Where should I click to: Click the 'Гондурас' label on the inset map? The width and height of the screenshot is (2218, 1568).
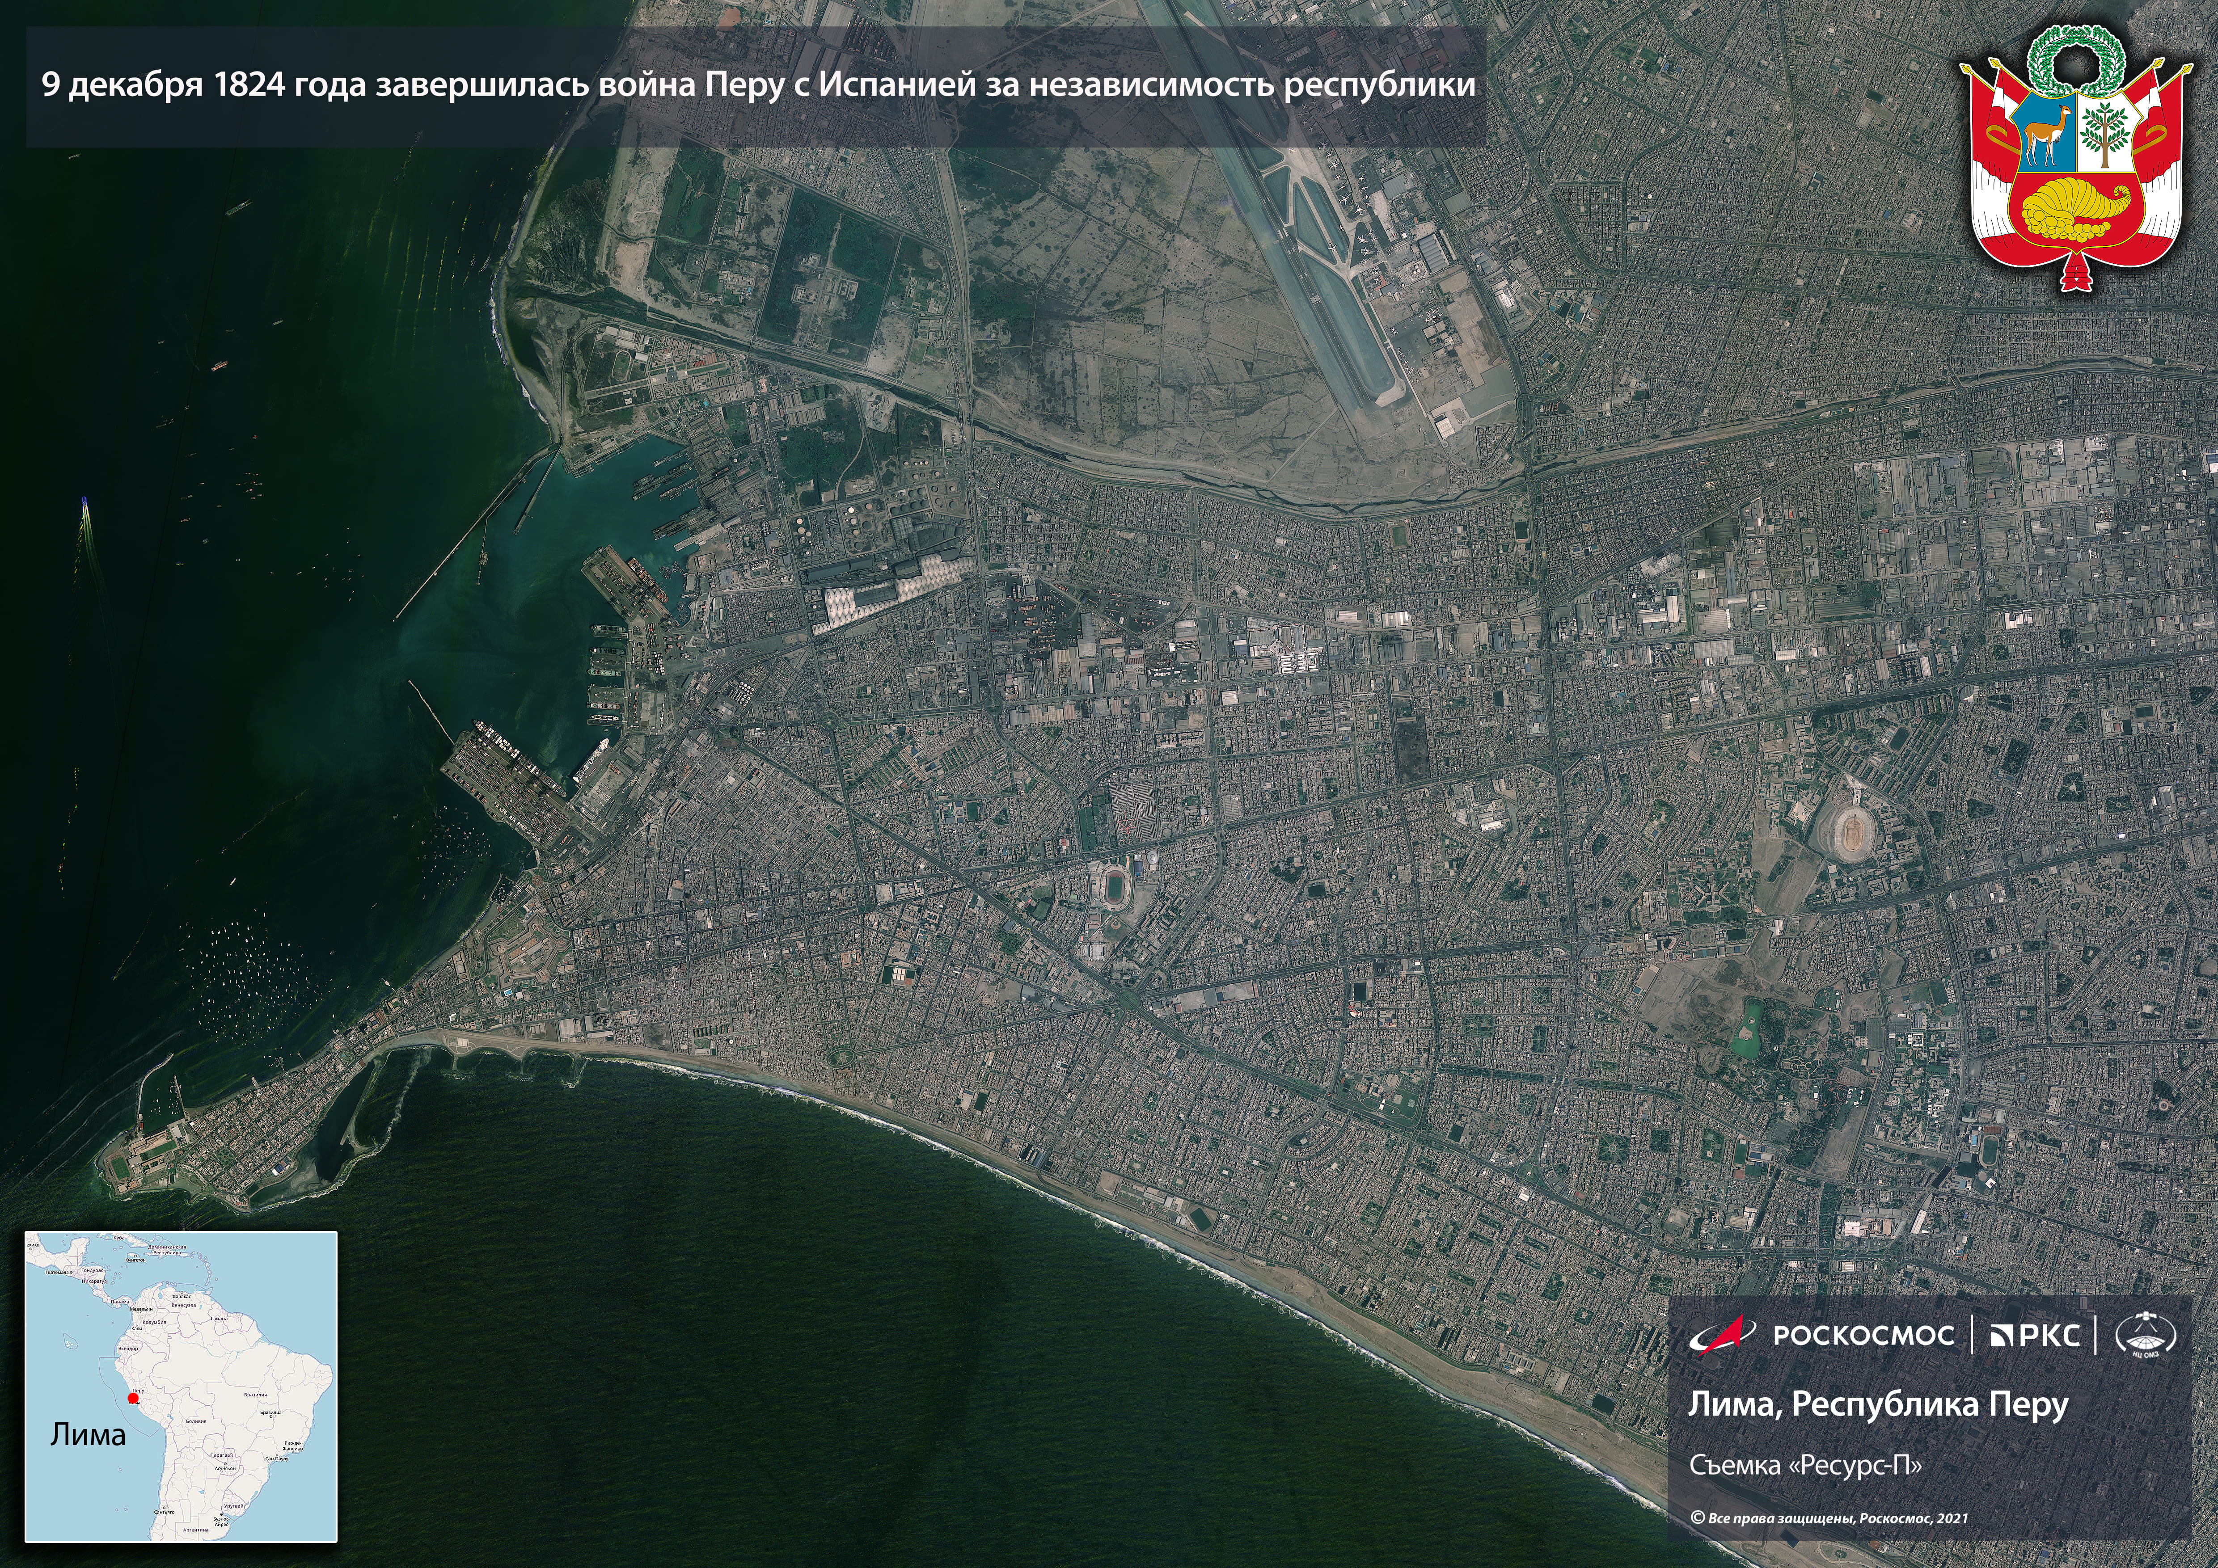[93, 1271]
